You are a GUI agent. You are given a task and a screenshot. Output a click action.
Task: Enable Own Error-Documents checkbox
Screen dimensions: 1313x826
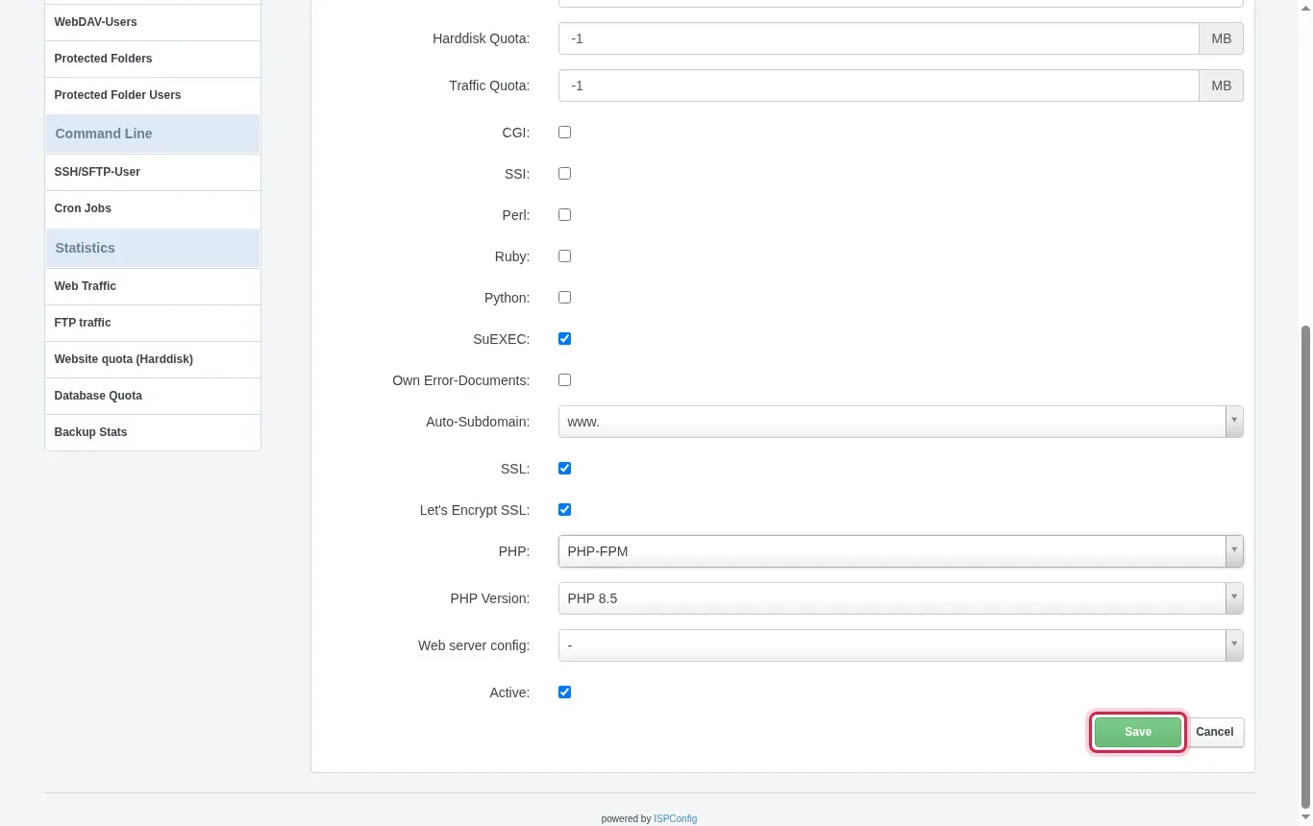pyautogui.click(x=564, y=380)
